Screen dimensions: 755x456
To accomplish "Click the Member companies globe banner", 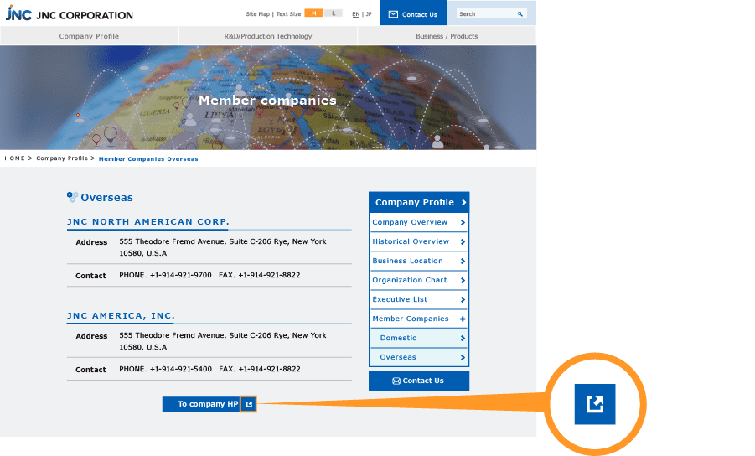I will pos(268,98).
